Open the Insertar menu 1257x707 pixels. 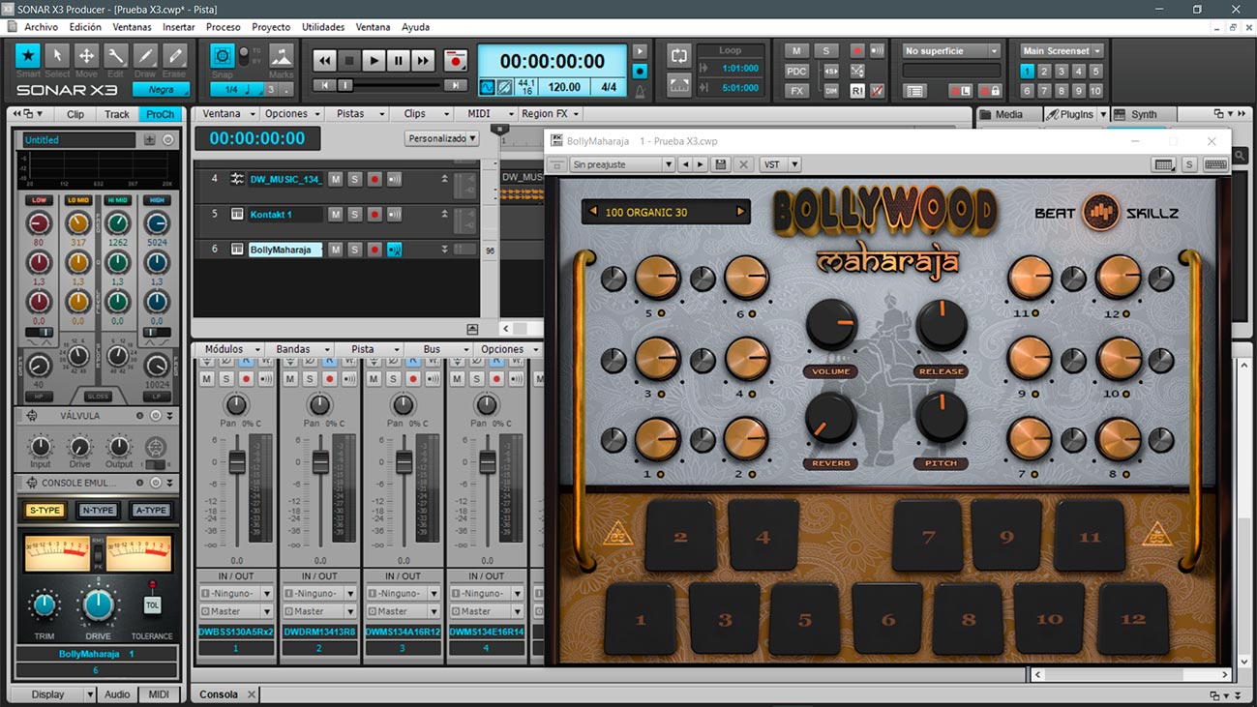178,27
